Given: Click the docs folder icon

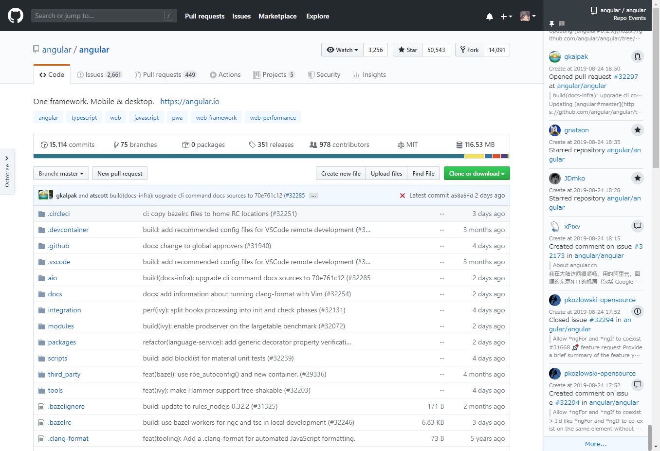Looking at the screenshot, I should tap(42, 294).
